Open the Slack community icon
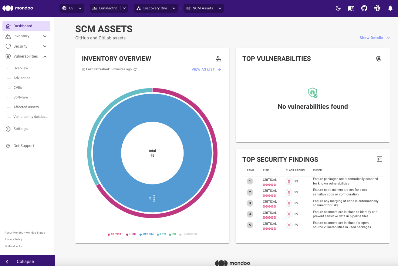The height and width of the screenshot is (266, 398). point(377,8)
